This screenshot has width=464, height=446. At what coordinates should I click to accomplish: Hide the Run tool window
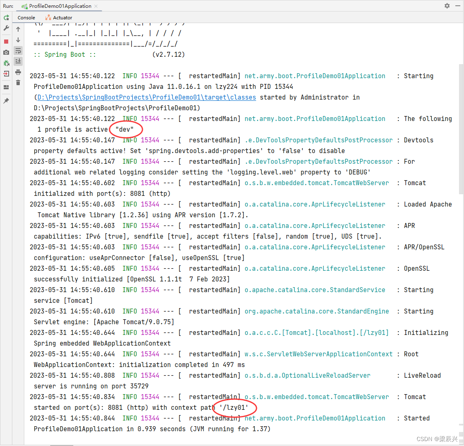(458, 6)
